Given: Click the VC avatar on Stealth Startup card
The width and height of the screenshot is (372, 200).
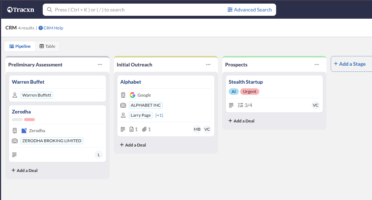Looking at the screenshot, I should click(315, 105).
